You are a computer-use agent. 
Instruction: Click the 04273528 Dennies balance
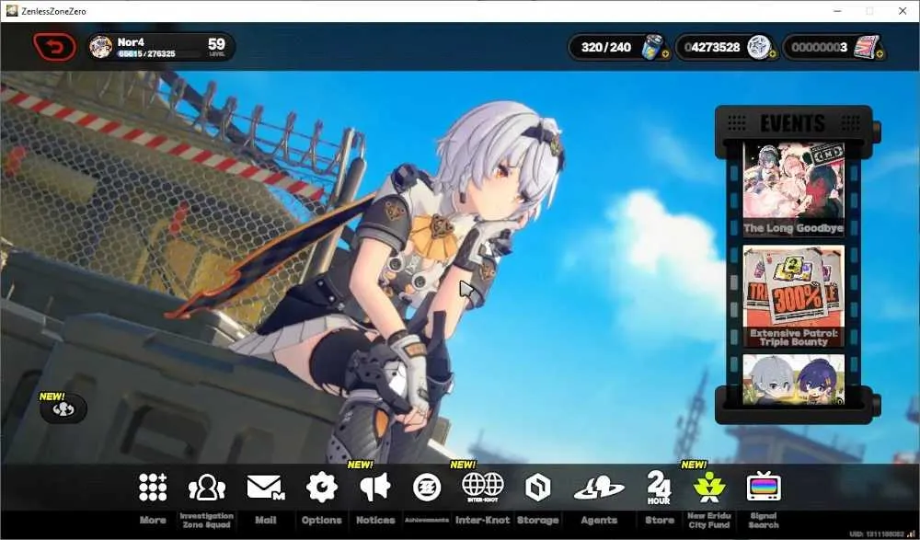tap(712, 47)
